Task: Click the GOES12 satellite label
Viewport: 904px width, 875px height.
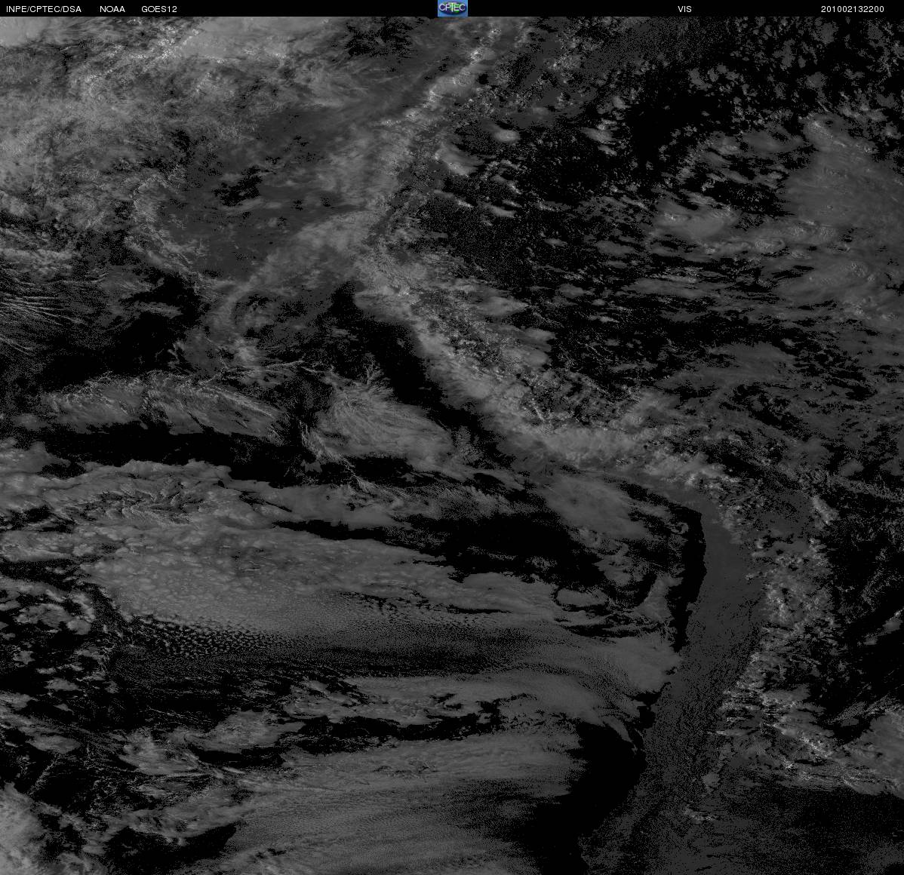Action: pos(159,9)
